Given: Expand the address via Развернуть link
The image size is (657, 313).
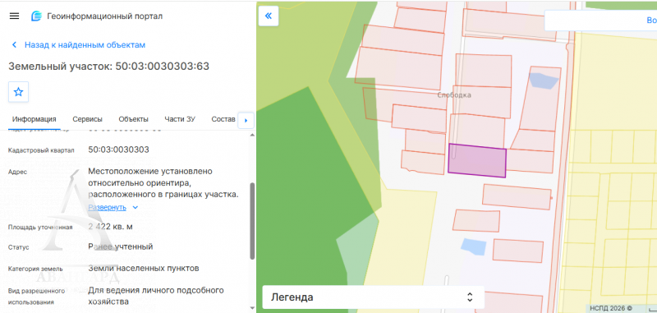Looking at the screenshot, I should pos(107,207).
